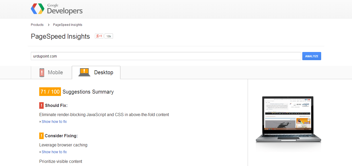
Task: Click the yellow 71/100 score badge
Action: click(50, 92)
